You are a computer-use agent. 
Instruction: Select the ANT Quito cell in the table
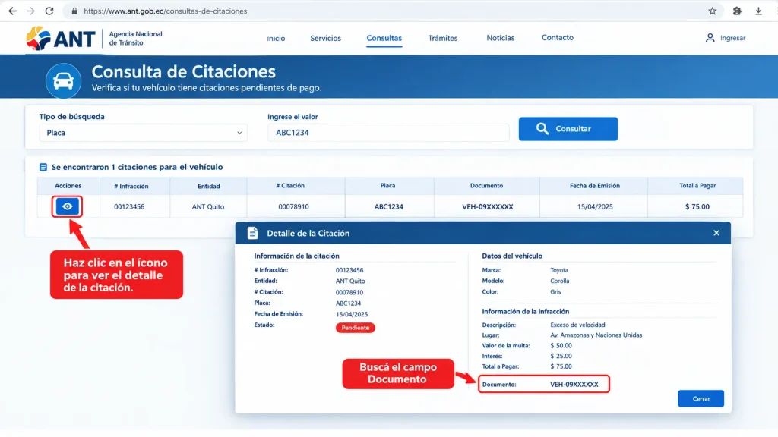pyautogui.click(x=208, y=206)
